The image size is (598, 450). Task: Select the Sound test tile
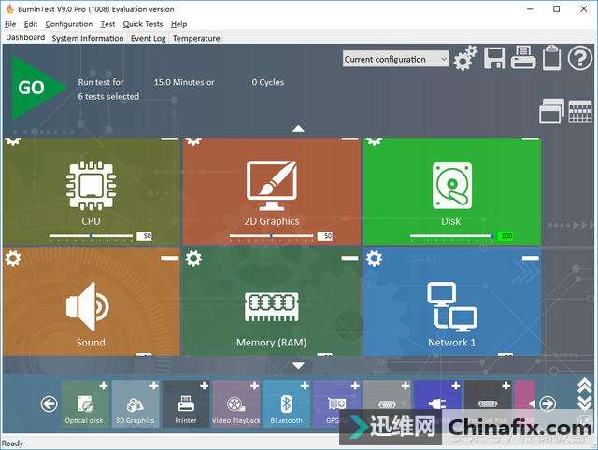[x=92, y=302]
